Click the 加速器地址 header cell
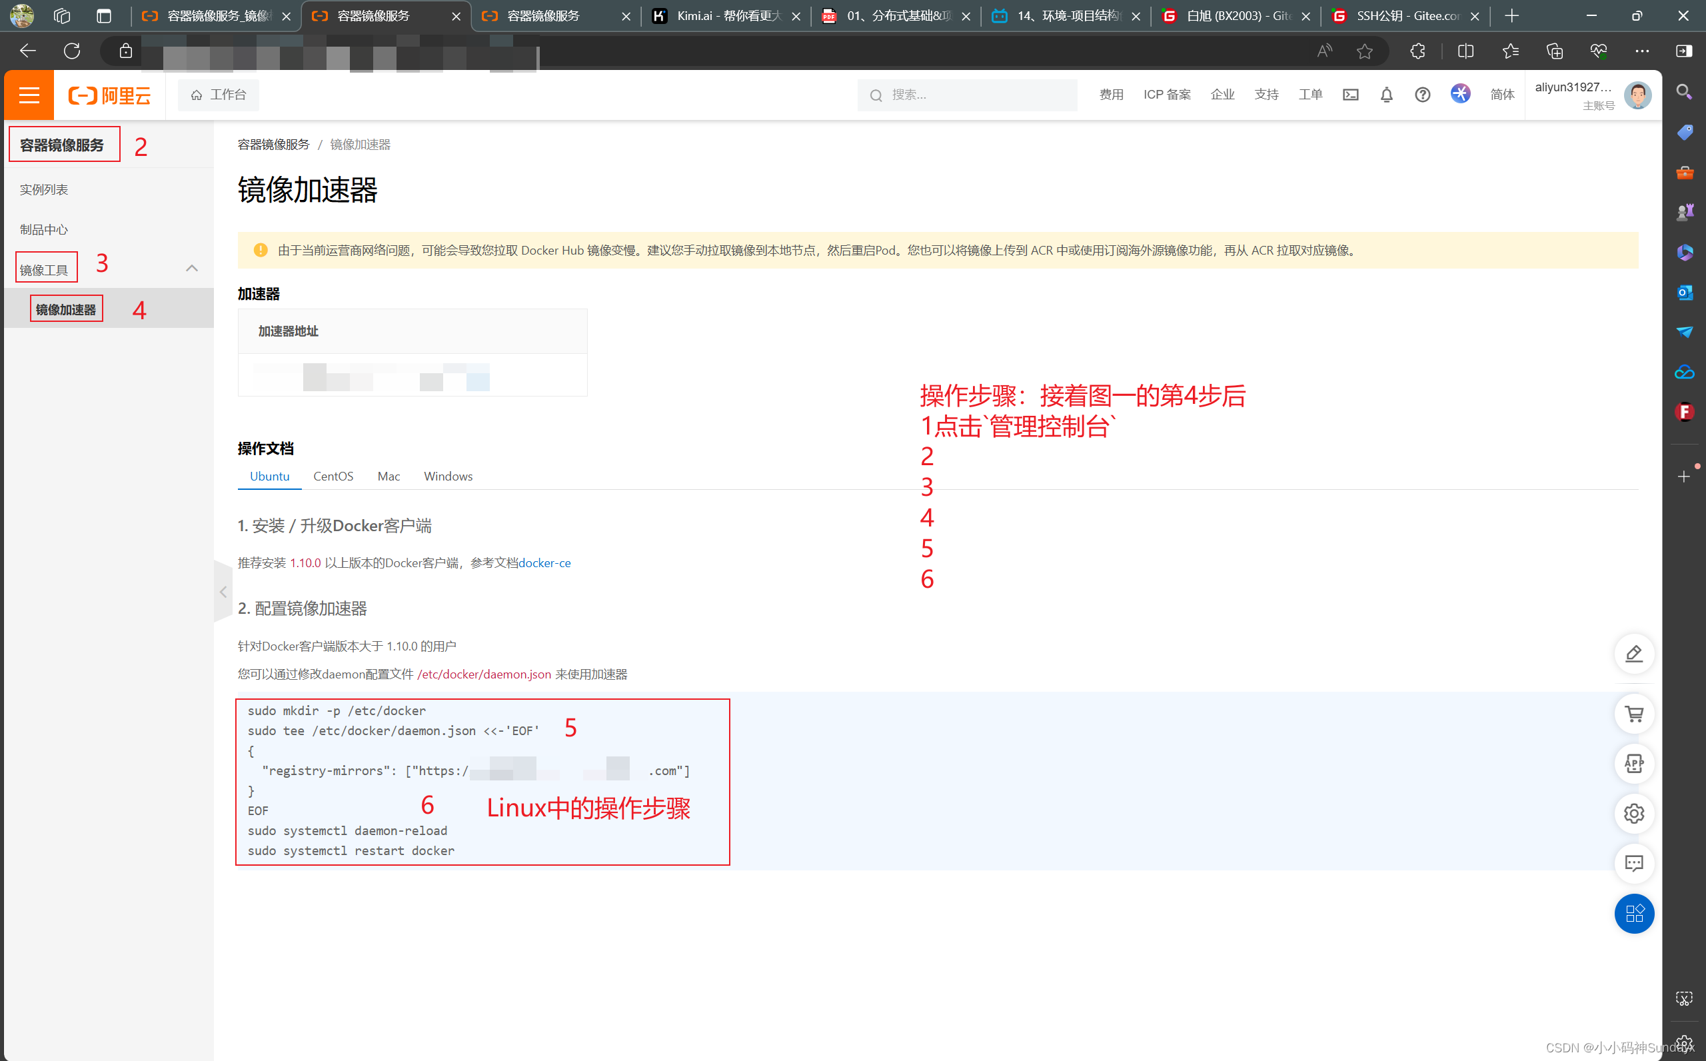Viewport: 1706px width, 1061px height. tap(413, 331)
